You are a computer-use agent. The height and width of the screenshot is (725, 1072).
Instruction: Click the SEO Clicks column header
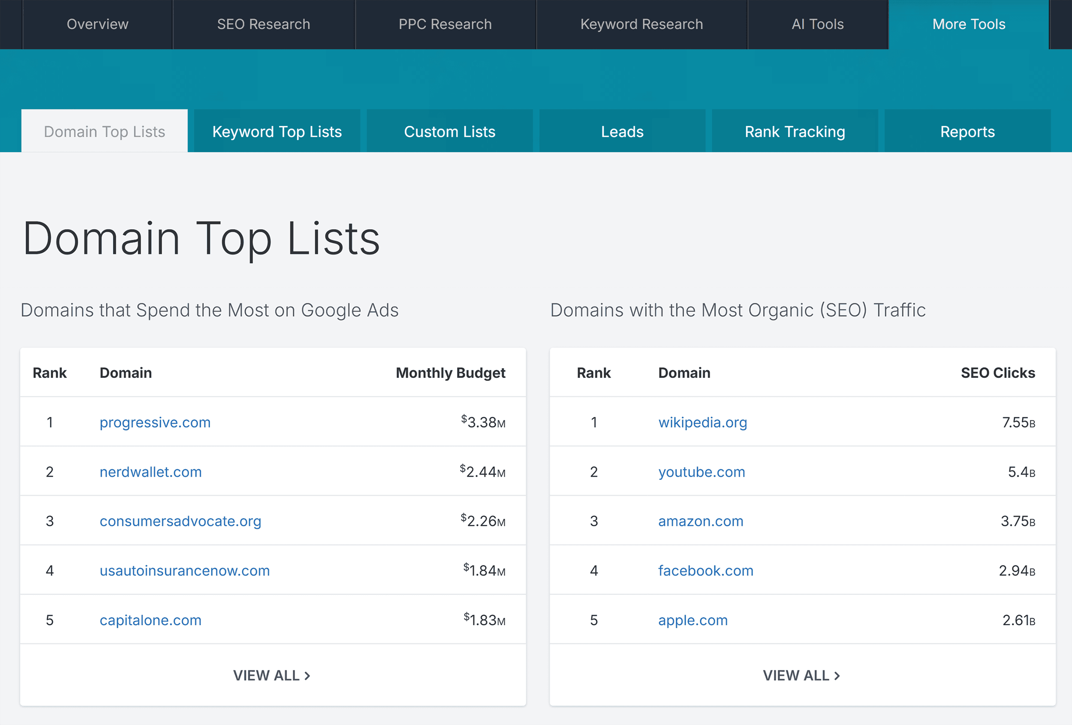[x=998, y=372]
